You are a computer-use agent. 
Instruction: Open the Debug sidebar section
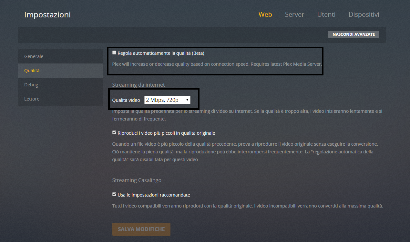point(31,85)
